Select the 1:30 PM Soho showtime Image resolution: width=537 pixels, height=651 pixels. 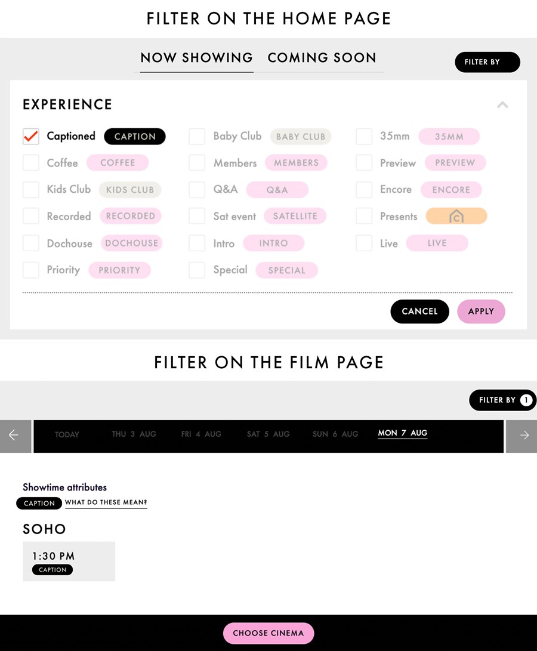coord(69,561)
